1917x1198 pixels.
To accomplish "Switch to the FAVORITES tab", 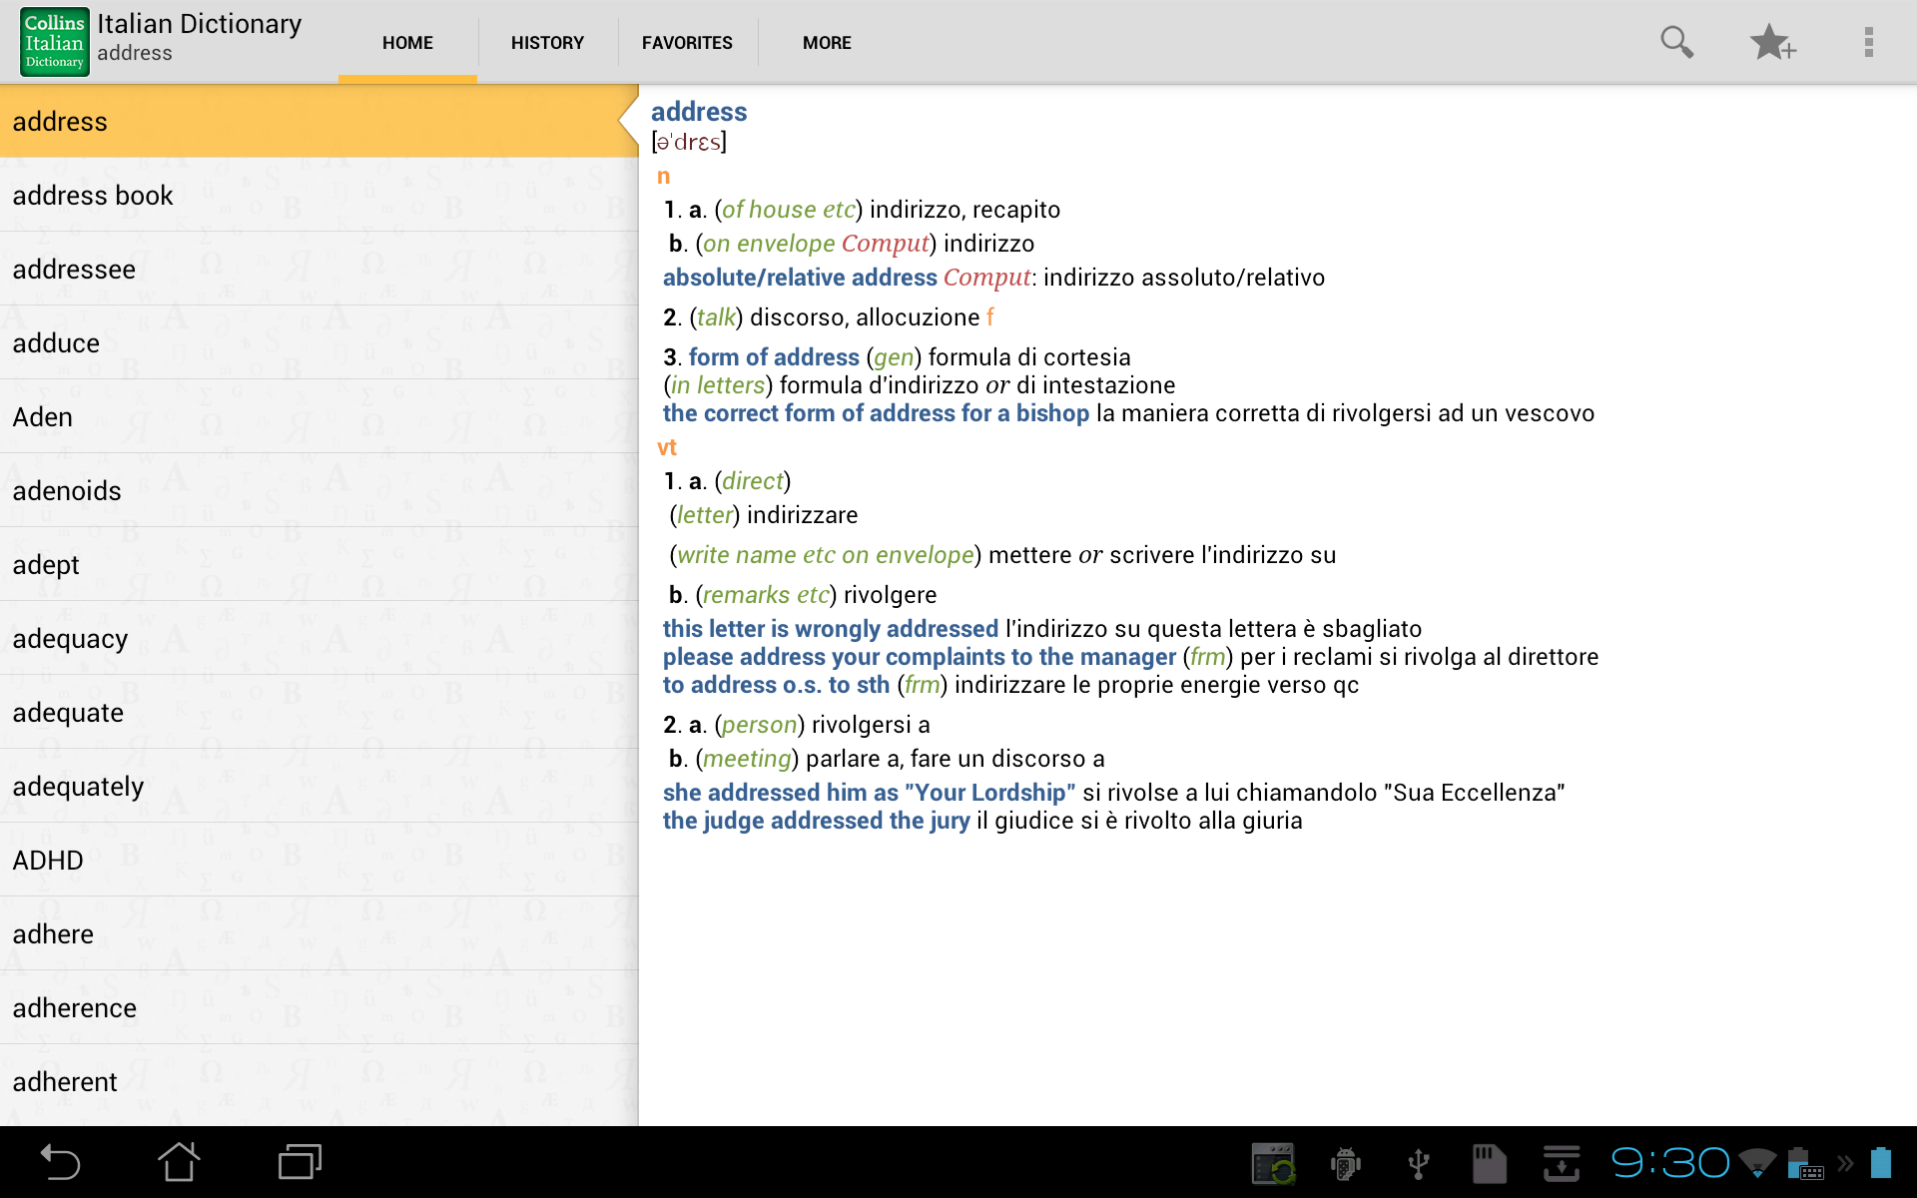I will (687, 42).
